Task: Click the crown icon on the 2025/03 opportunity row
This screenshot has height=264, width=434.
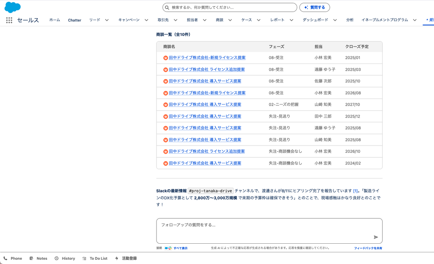Action: (166, 69)
